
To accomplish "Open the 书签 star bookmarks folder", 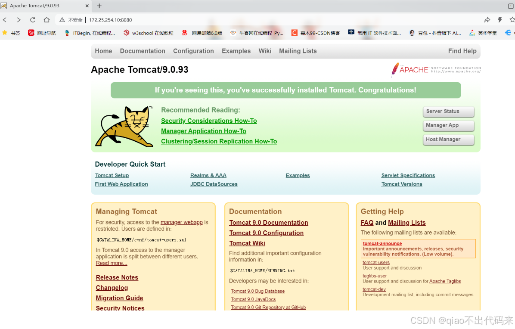I will [11, 33].
